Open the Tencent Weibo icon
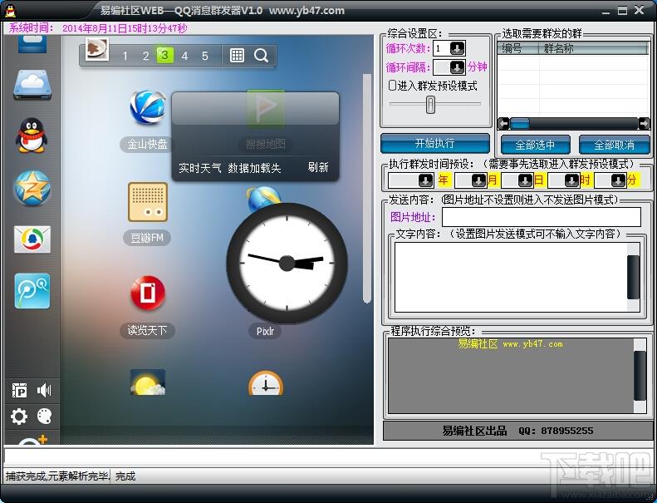This screenshot has height=503, width=657. (32, 291)
